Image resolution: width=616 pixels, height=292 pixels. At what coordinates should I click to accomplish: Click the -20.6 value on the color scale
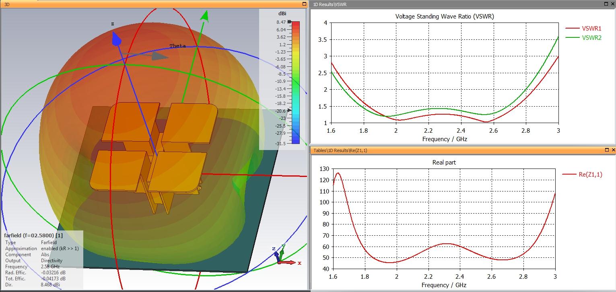click(280, 111)
